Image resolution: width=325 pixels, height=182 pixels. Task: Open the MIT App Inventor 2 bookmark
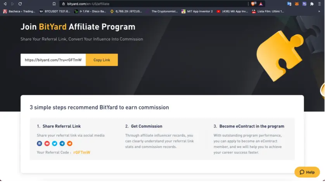pyautogui.click(x=197, y=11)
